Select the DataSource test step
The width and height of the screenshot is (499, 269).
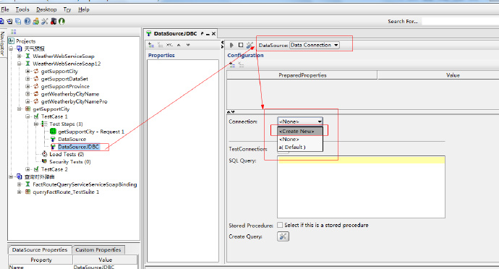click(x=72, y=139)
